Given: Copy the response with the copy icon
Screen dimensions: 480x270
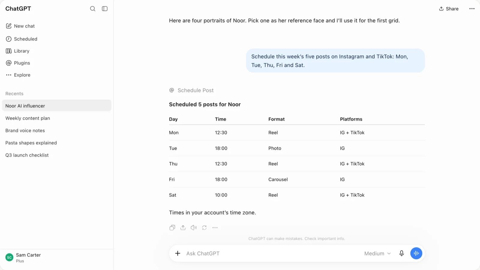Looking at the screenshot, I should pos(172,228).
